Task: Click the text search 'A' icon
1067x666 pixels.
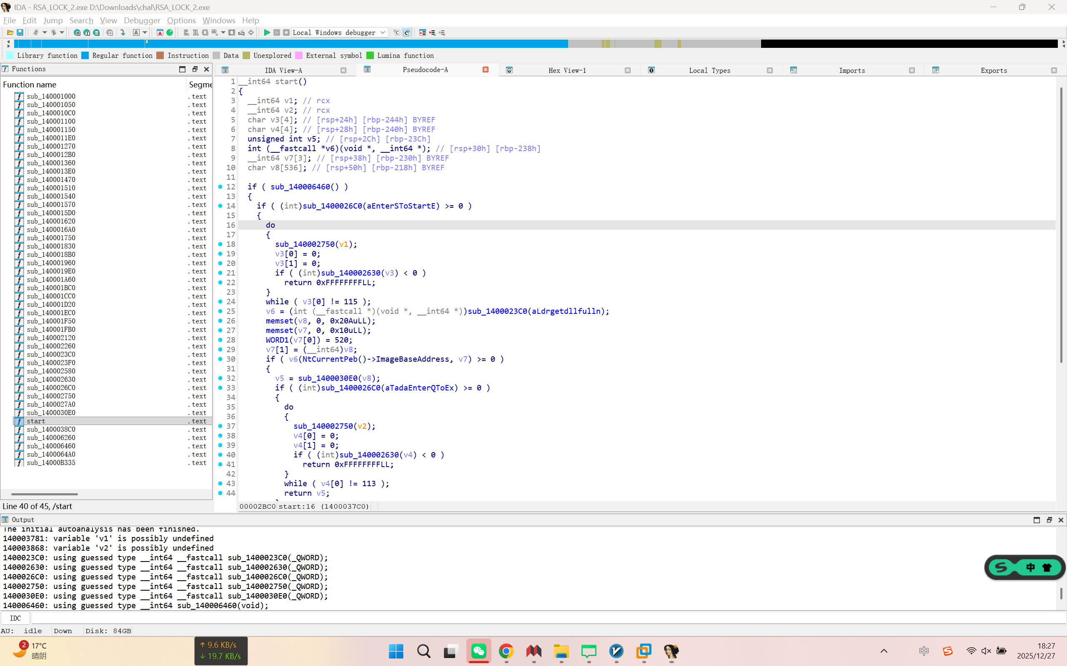Action: [136, 32]
